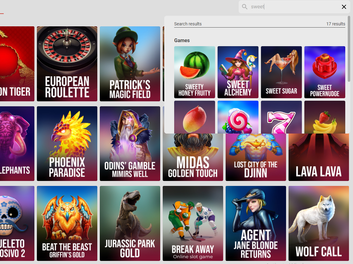Open the sugar skull Esqueleto game tile

point(17,223)
